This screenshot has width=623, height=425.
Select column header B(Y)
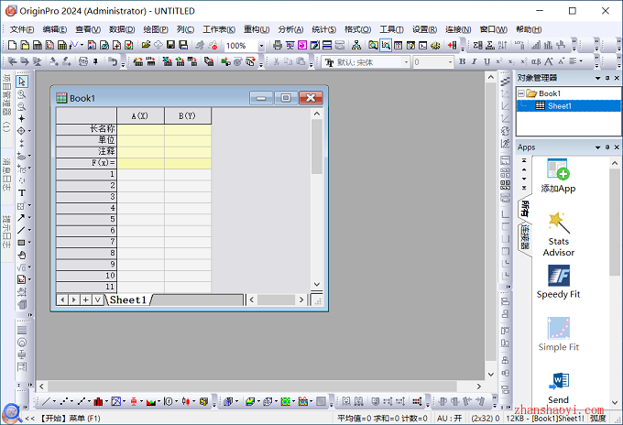click(188, 115)
